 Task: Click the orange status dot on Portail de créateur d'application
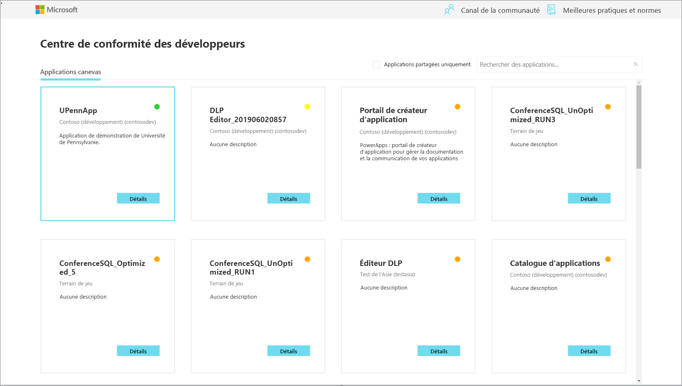click(x=457, y=106)
